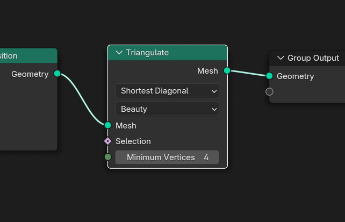Open the Shortest Diagonal quad method dropdown
This screenshot has width=345, height=222.
click(x=167, y=91)
